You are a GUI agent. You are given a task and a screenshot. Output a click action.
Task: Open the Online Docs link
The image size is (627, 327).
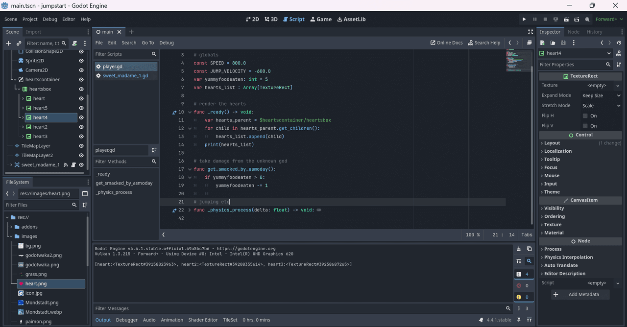[446, 43]
